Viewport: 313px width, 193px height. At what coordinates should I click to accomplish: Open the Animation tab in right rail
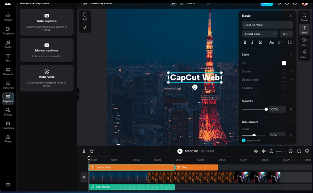pos(304,54)
